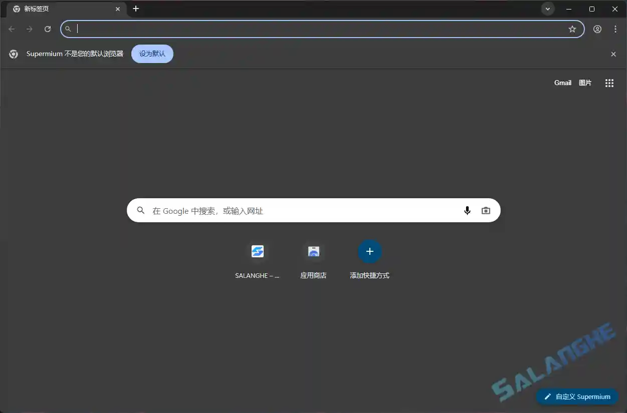This screenshot has width=627, height=413.
Task: Open Google Lens image search from the search bar
Action: tap(485, 210)
